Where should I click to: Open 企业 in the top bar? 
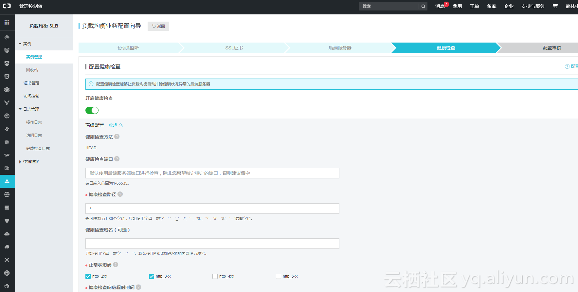pos(509,6)
